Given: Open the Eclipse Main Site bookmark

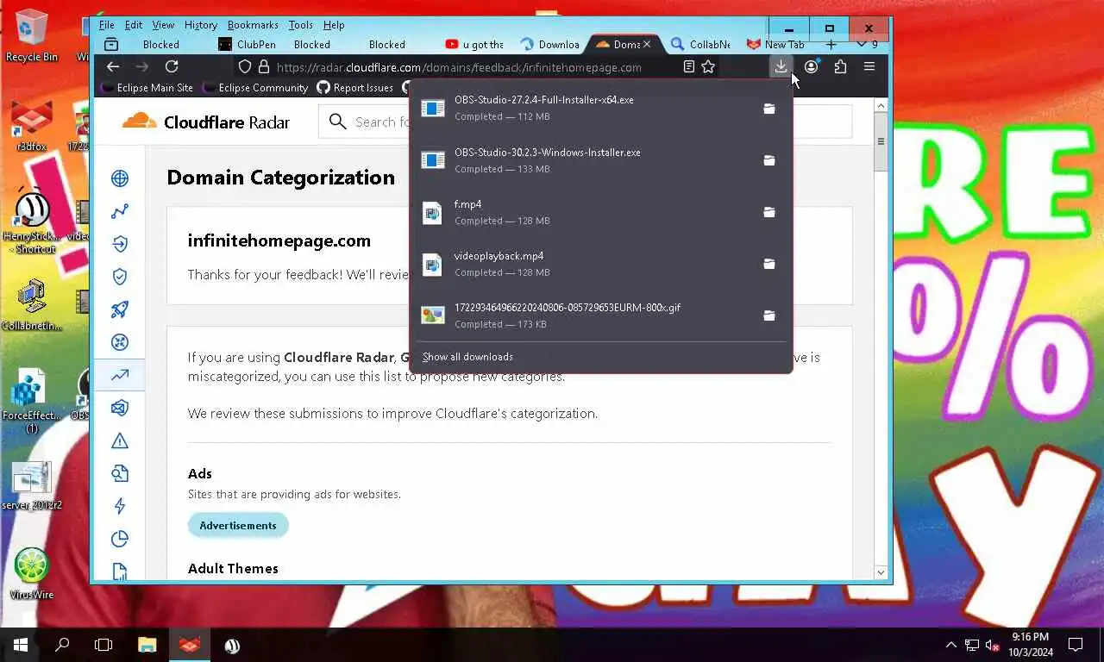Looking at the screenshot, I should point(147,87).
